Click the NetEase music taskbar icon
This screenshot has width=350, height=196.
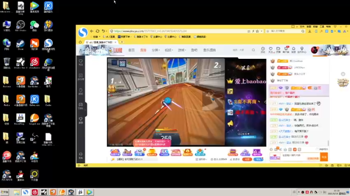pyautogui.click(x=35, y=192)
